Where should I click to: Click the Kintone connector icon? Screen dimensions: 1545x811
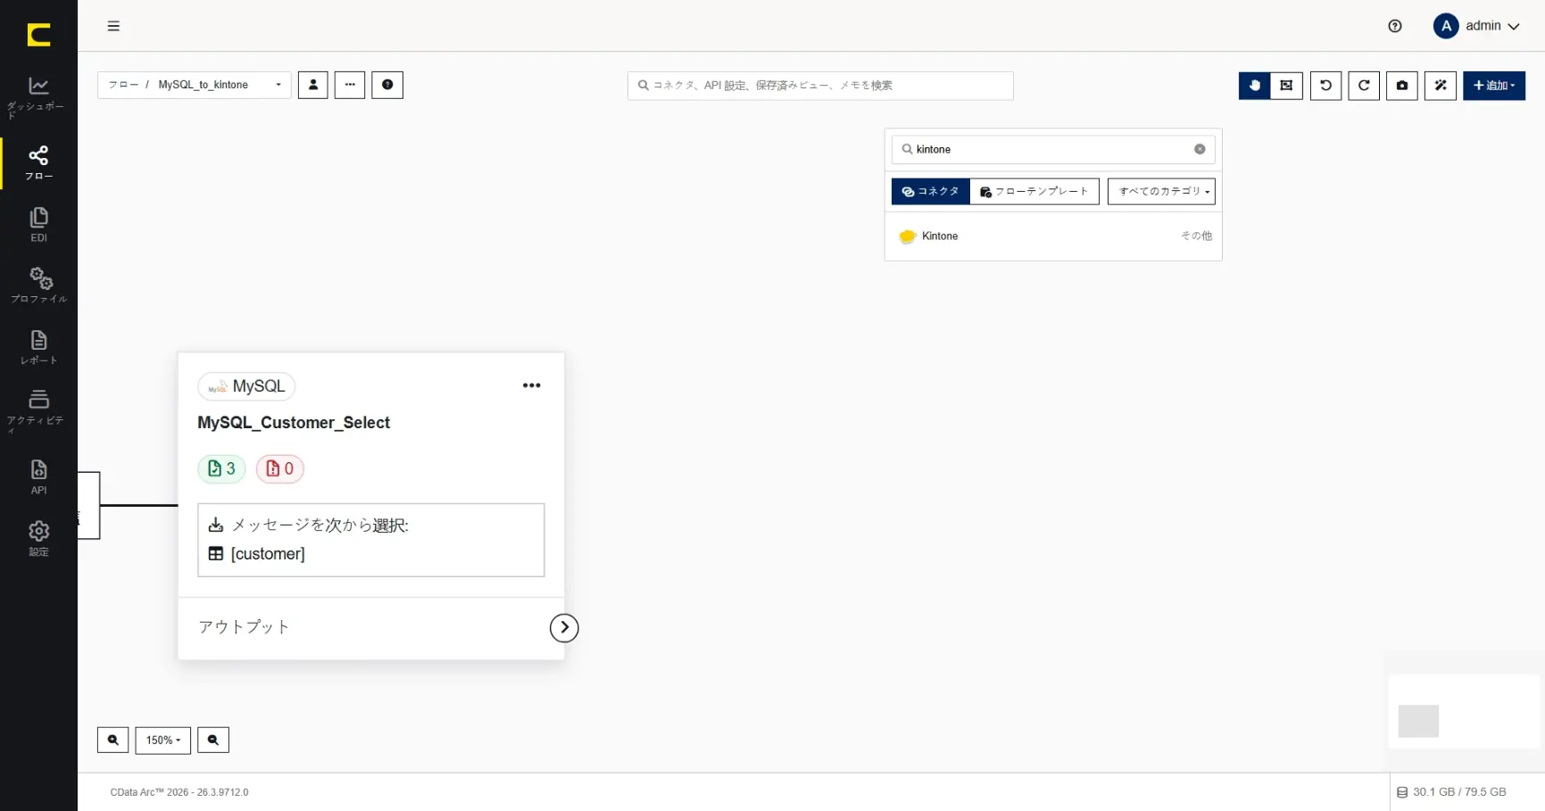point(908,236)
